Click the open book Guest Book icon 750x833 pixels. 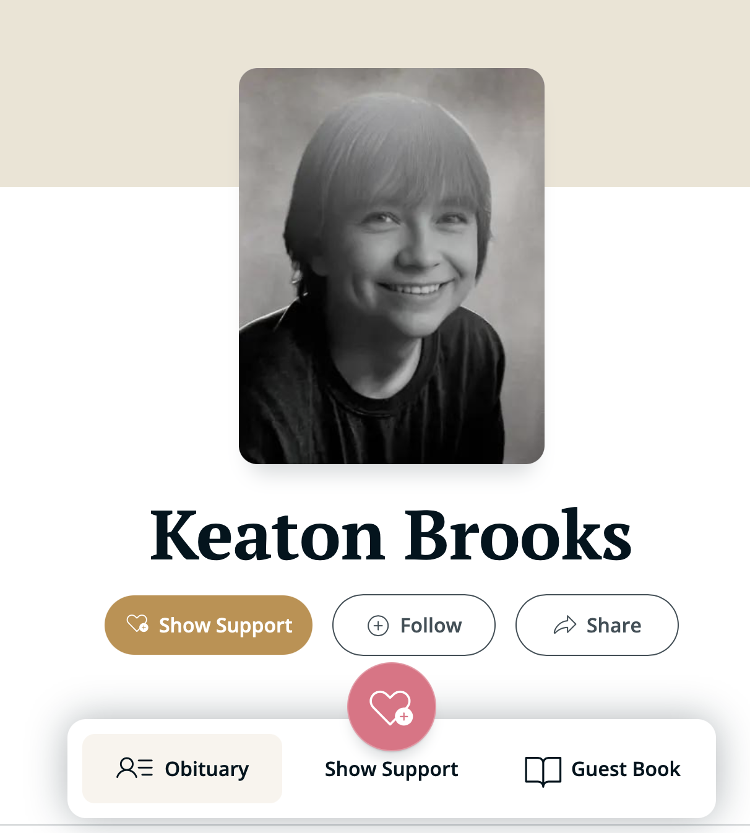click(543, 770)
